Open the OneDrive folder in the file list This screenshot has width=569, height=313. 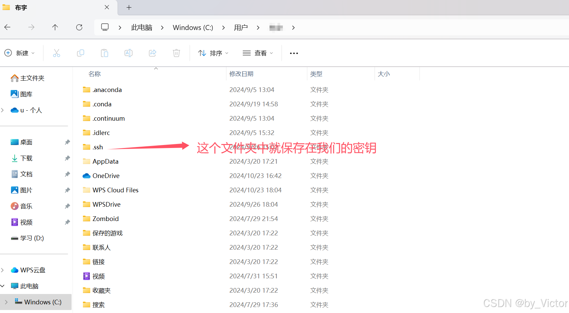coord(106,176)
